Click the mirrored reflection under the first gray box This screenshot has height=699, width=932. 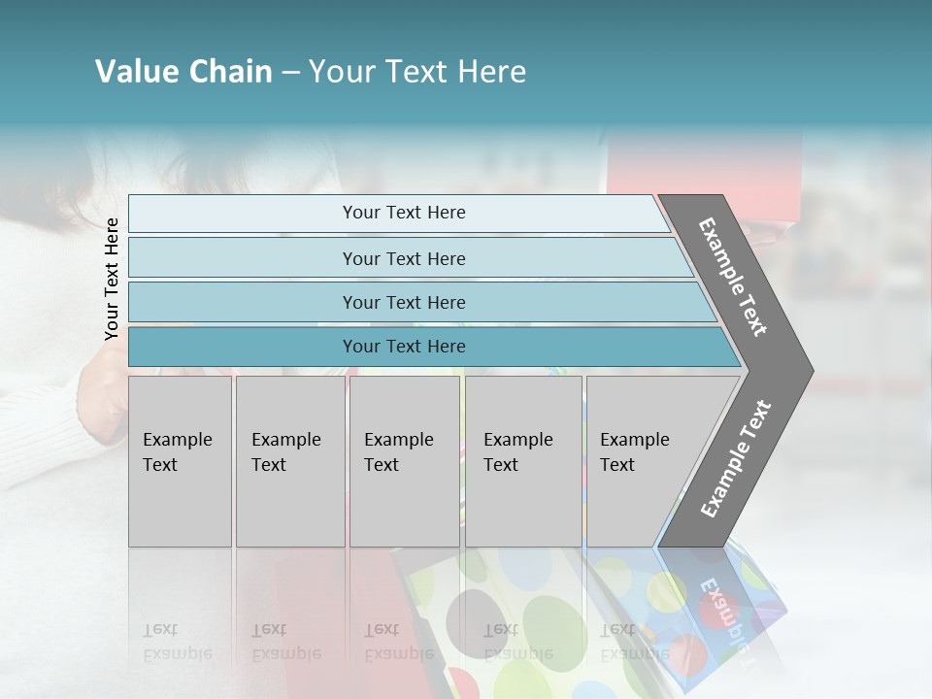point(178,641)
